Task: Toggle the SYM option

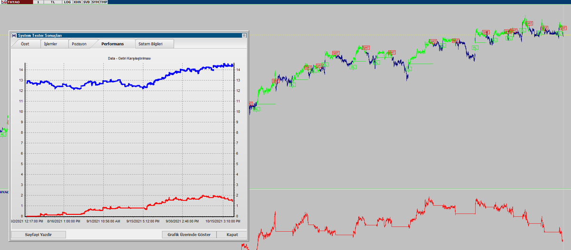Action: pyautogui.click(x=95, y=2)
